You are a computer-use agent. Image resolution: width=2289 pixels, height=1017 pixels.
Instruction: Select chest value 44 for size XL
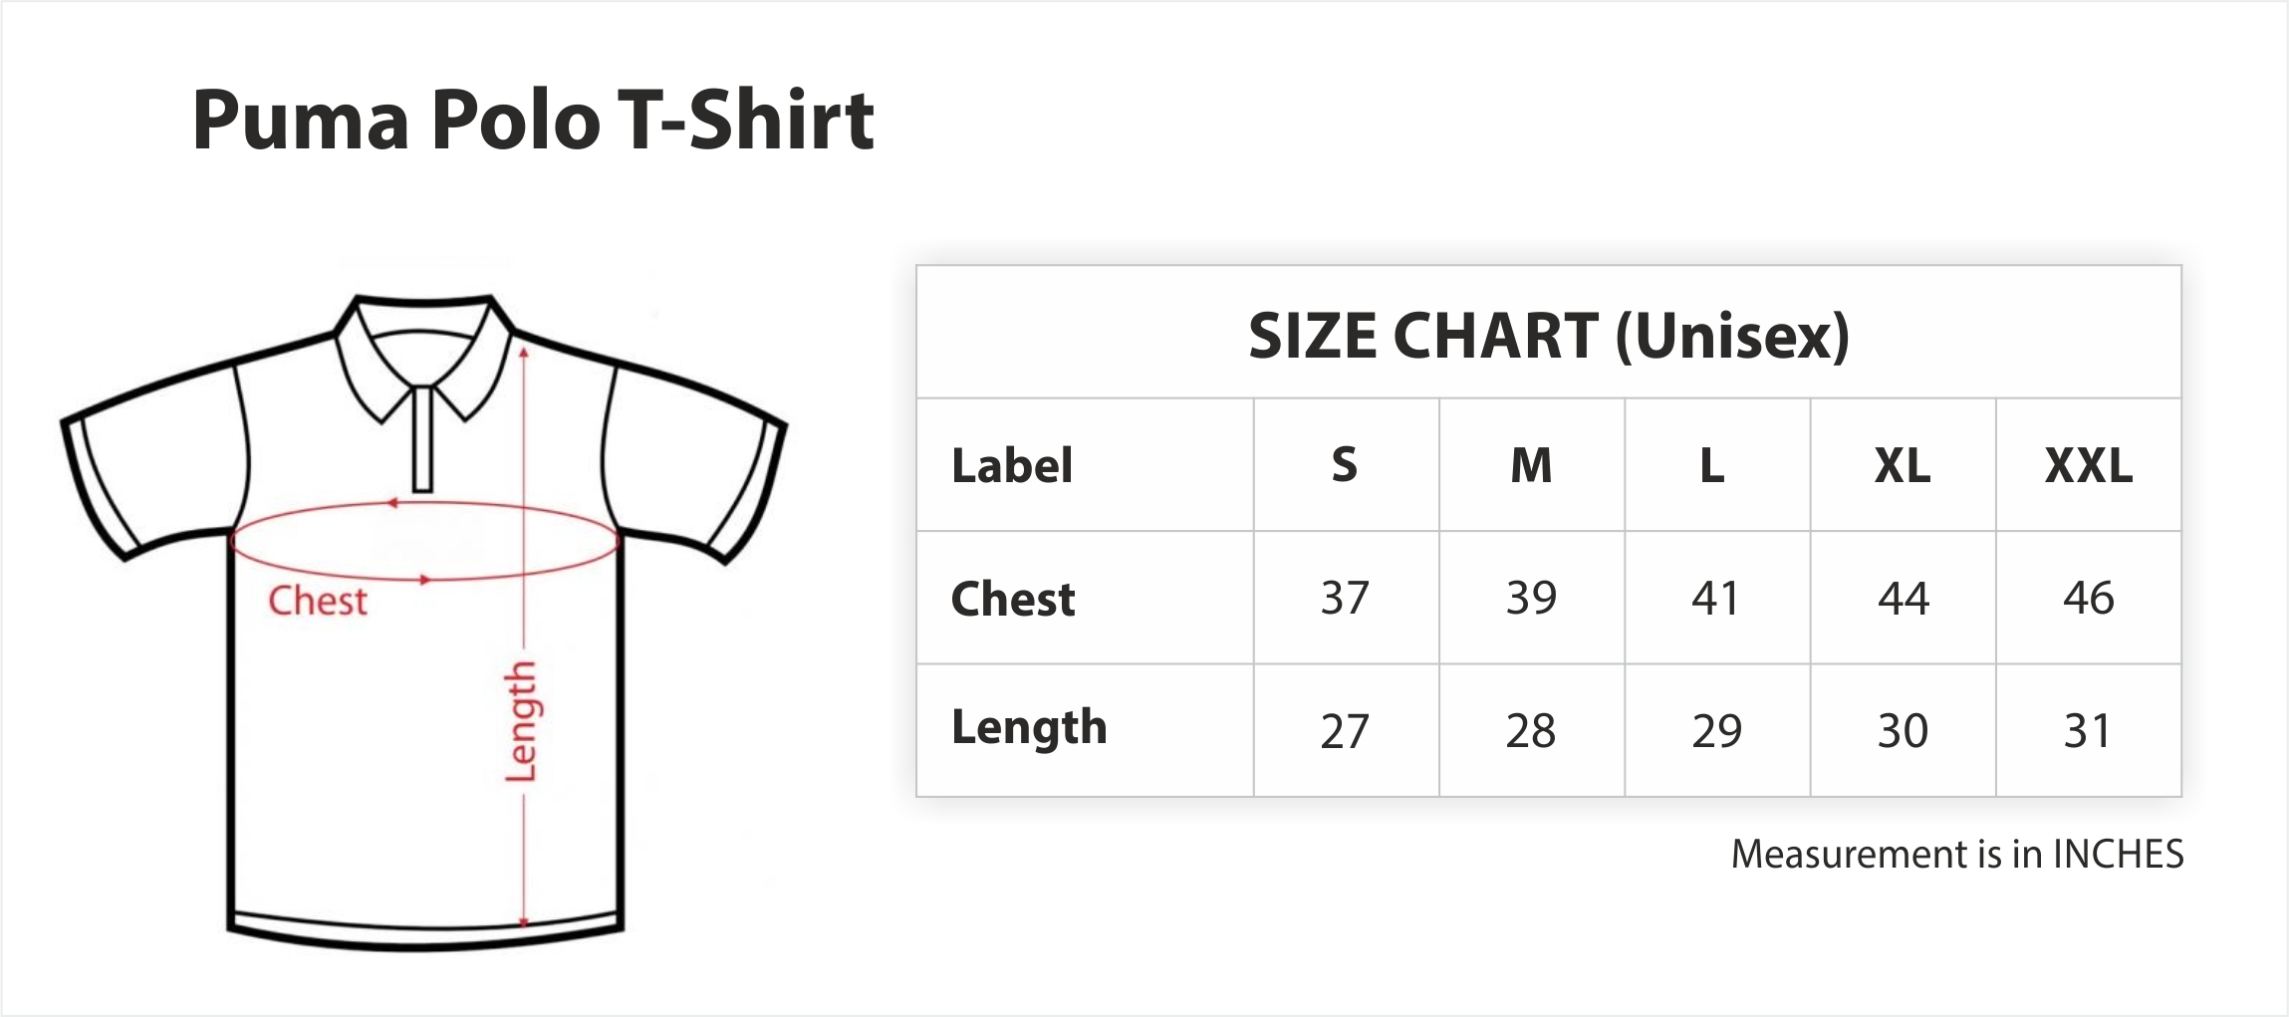pos(1903,598)
